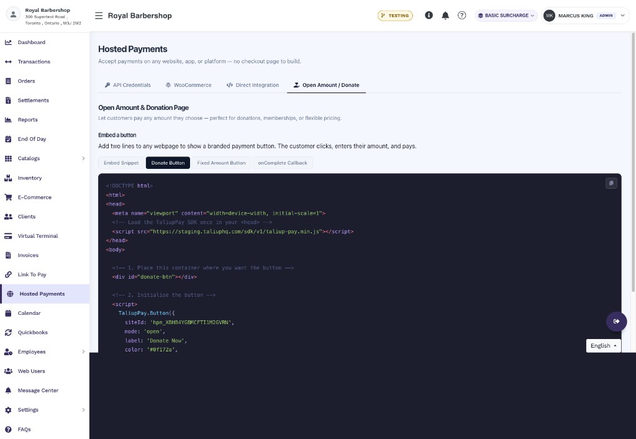
Task: Click the Catalogs grid icon
Action: tap(8, 158)
